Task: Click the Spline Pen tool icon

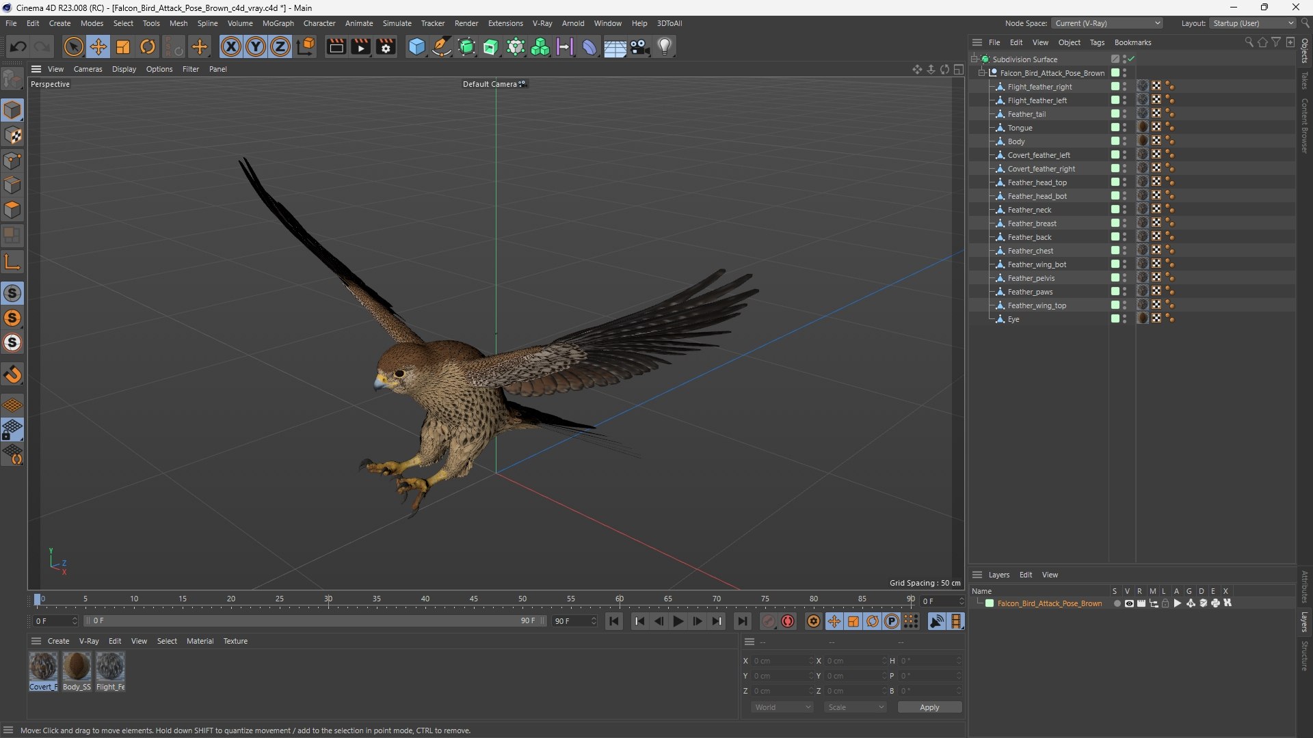Action: click(x=442, y=46)
